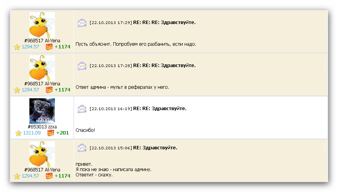Click the star icon next to 1311.09
Image resolution: width=338 pixels, height=192 pixels.
pos(18,133)
